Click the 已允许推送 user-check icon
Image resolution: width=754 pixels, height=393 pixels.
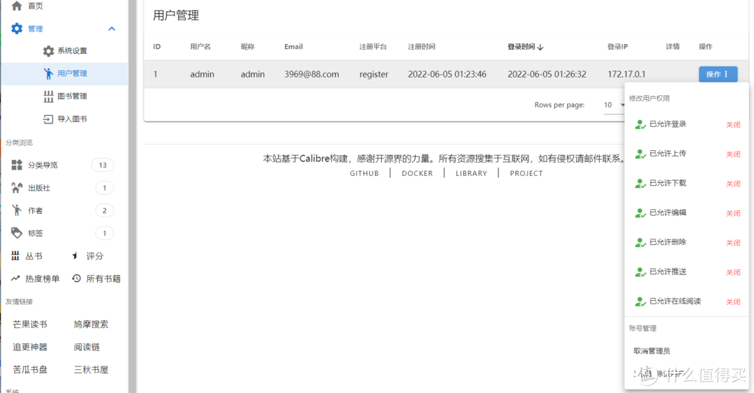point(640,272)
